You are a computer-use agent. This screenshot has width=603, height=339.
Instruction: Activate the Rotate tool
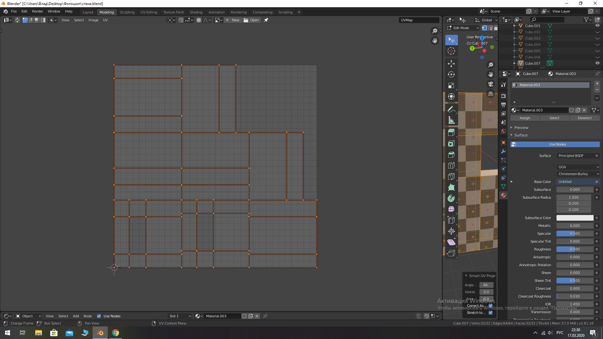pos(451,74)
